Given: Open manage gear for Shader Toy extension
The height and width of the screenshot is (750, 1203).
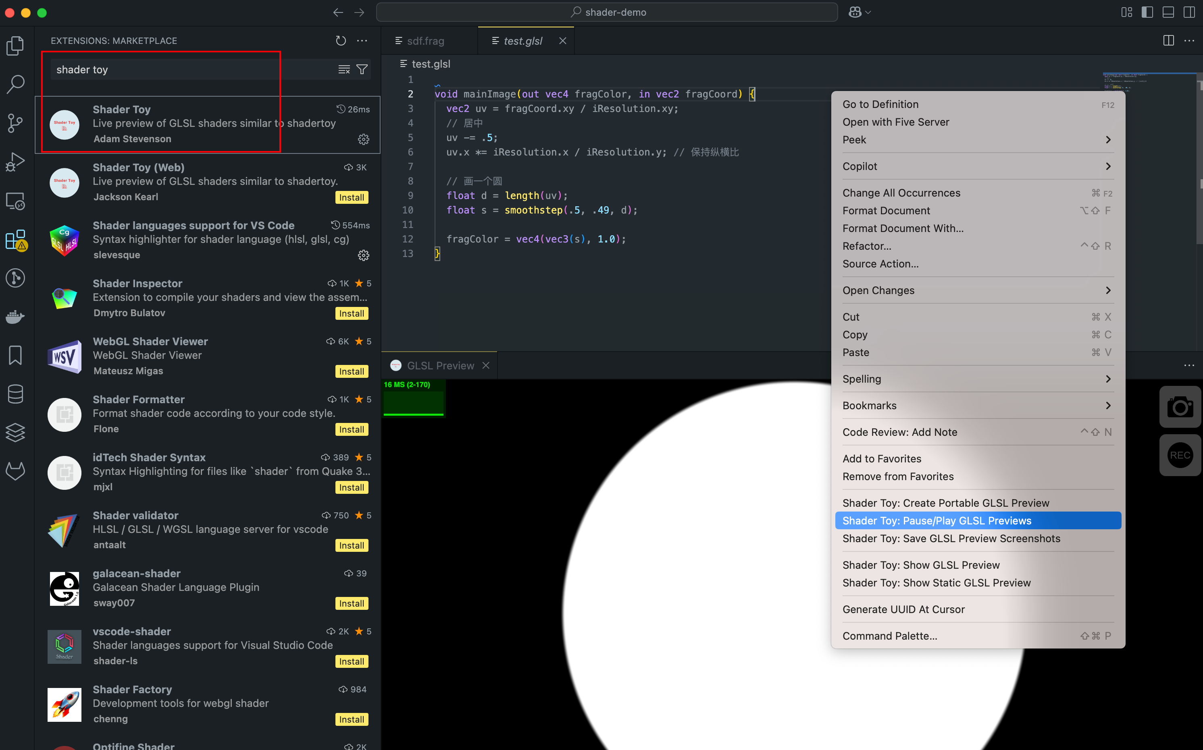Looking at the screenshot, I should (363, 139).
